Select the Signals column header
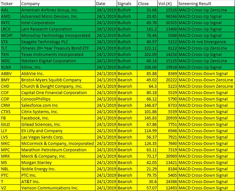Screen dimensions: 235x191 [127, 3]
